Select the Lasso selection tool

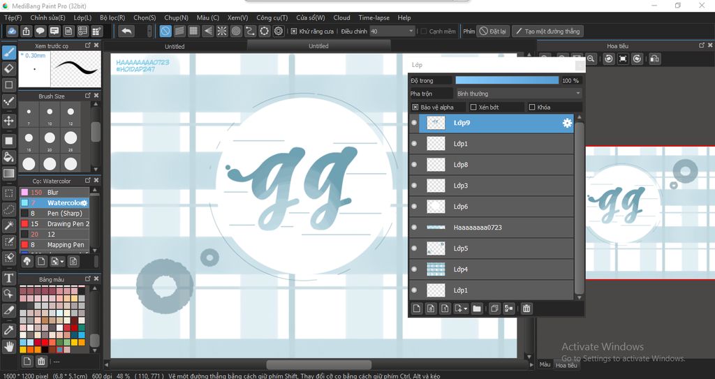(8, 209)
